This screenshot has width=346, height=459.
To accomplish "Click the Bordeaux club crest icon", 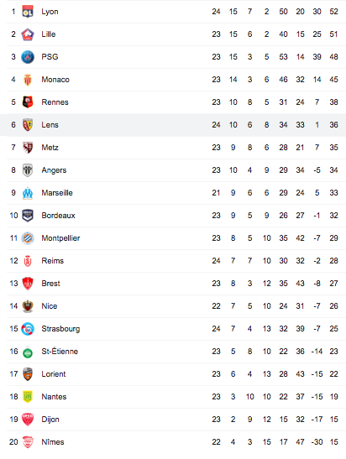I will click(x=28, y=216).
